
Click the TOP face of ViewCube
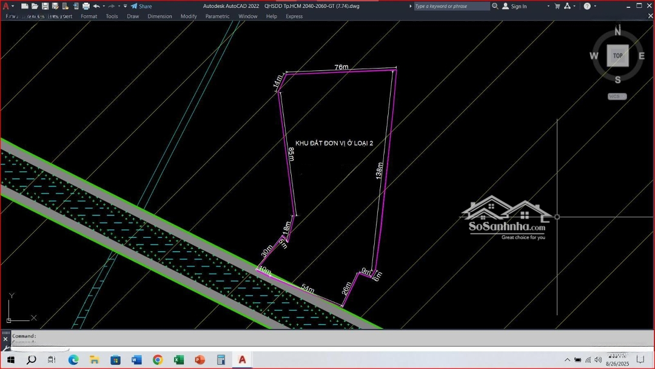pyautogui.click(x=617, y=56)
